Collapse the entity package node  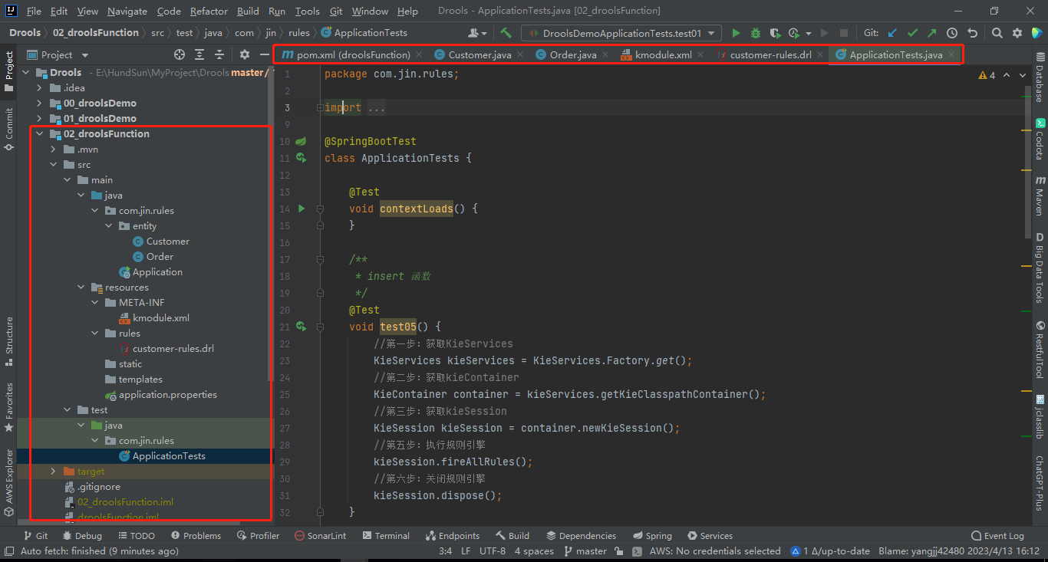109,225
